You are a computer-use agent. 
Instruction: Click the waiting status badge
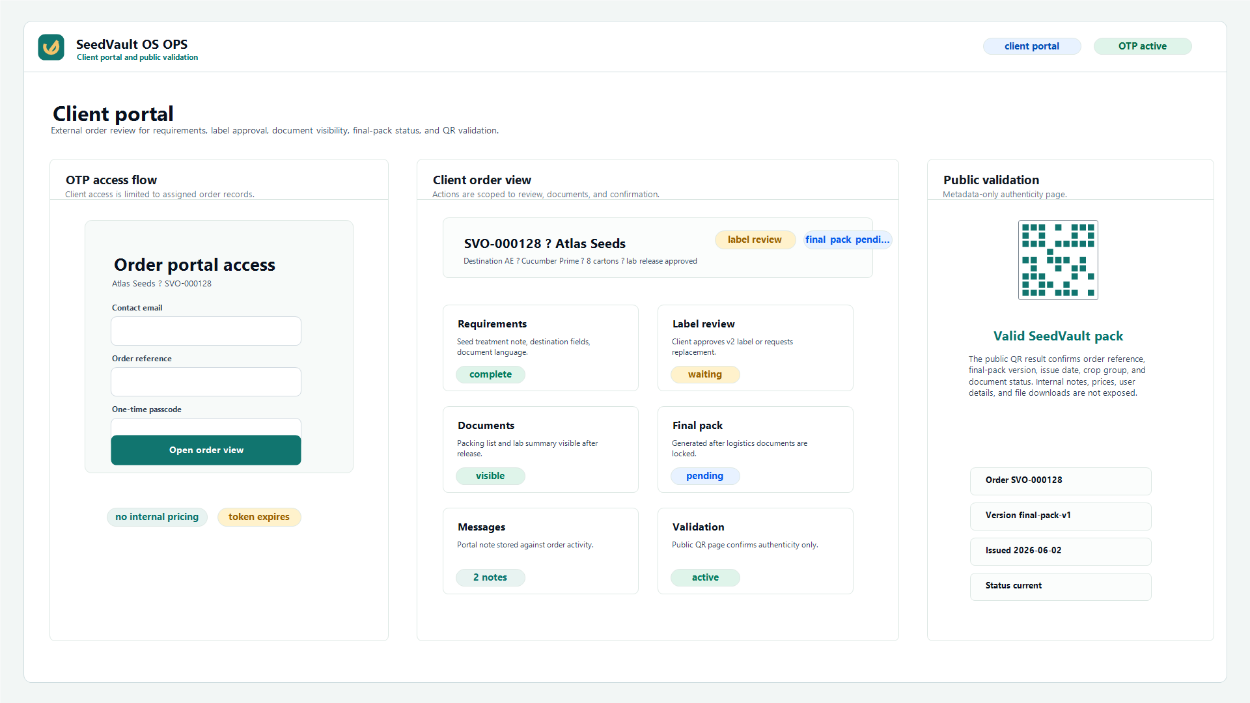point(705,374)
